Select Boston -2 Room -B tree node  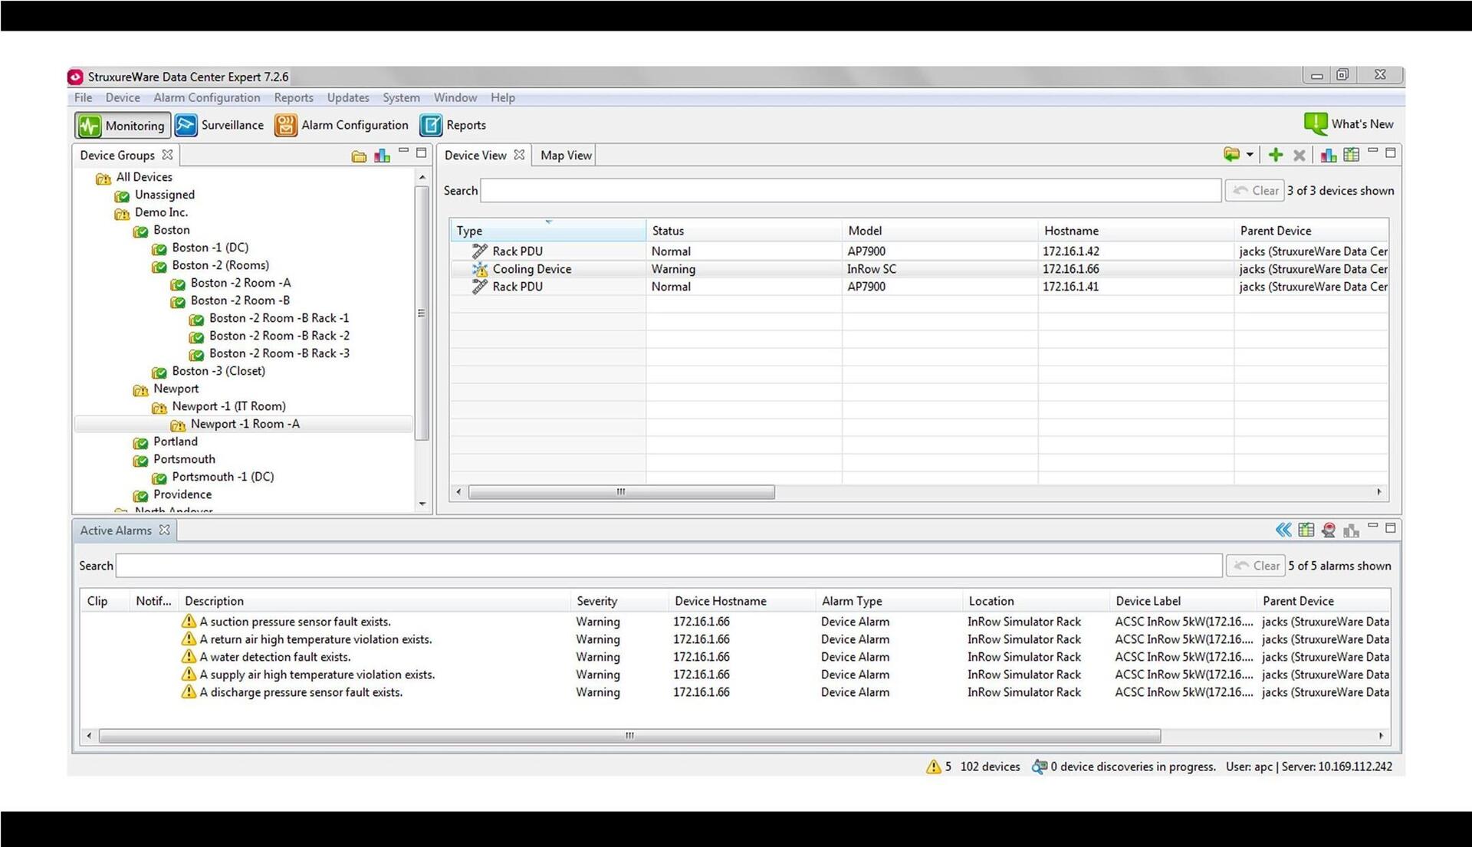(240, 300)
